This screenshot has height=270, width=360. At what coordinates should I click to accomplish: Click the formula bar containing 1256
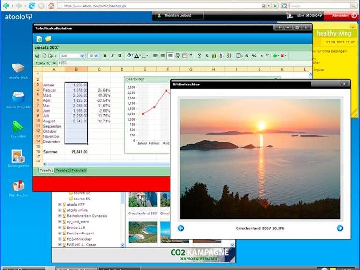(x=184, y=63)
